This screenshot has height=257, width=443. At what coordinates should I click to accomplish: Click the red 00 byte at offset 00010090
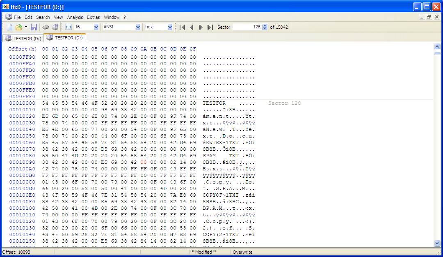(x=144, y=162)
